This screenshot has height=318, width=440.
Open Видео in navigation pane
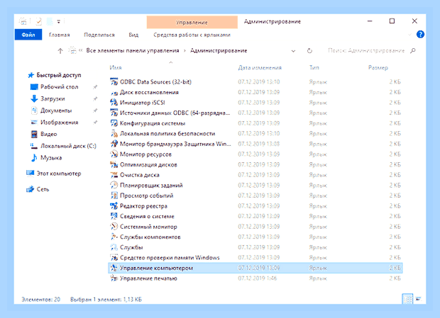coord(48,134)
